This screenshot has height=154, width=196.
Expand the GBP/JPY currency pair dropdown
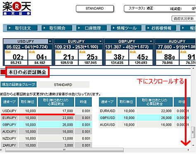(151, 41)
